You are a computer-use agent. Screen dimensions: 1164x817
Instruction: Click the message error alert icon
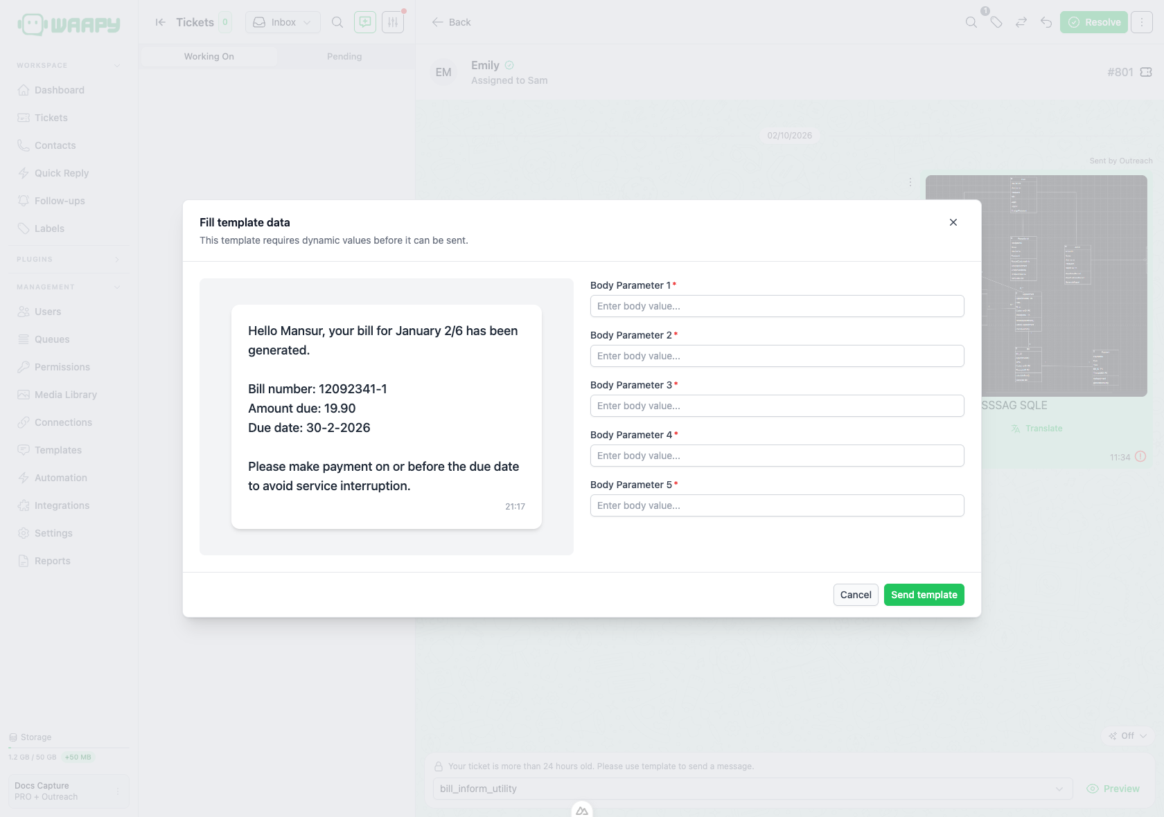1140,456
